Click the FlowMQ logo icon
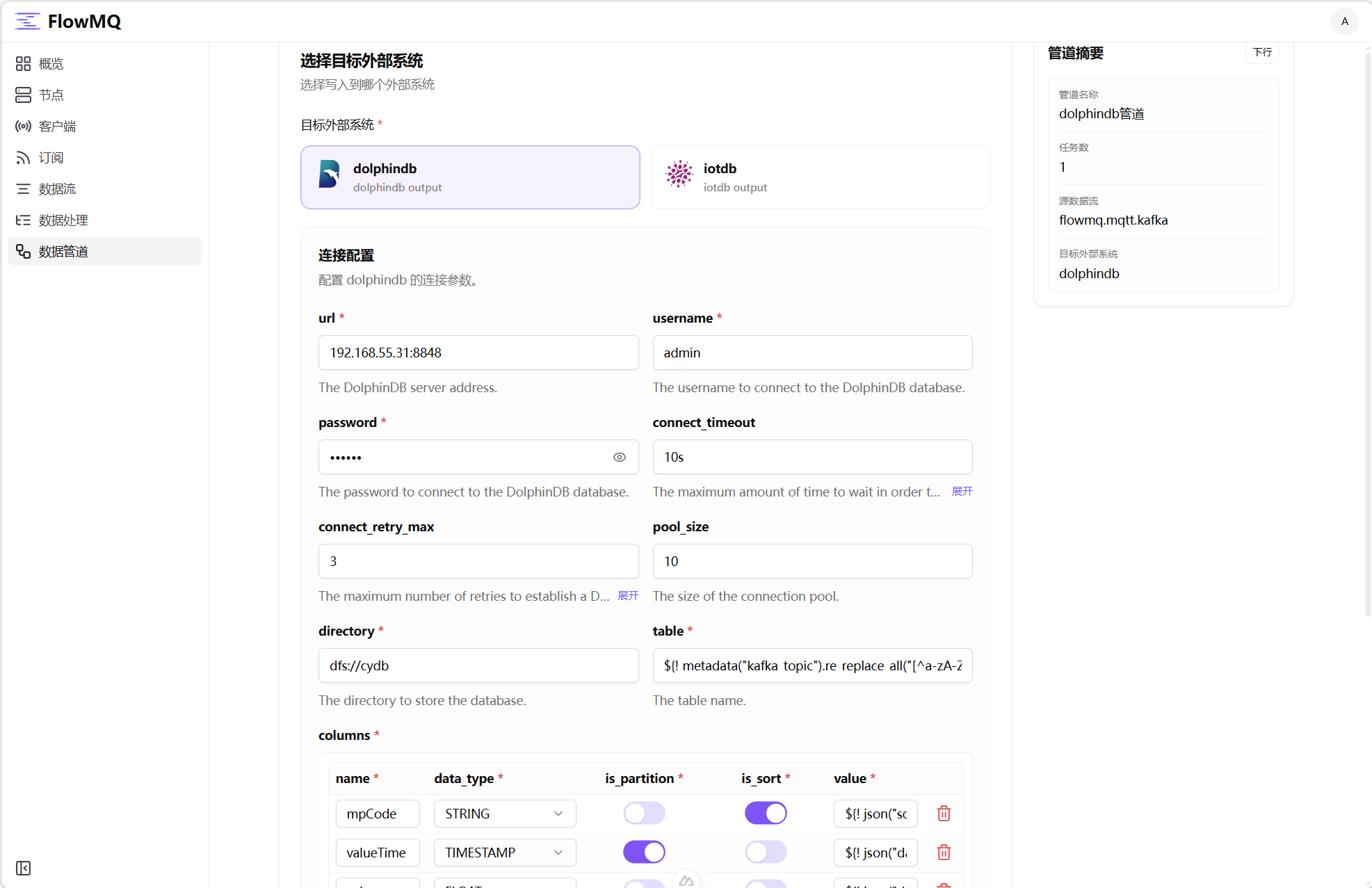This screenshot has height=888, width=1372. tap(27, 22)
